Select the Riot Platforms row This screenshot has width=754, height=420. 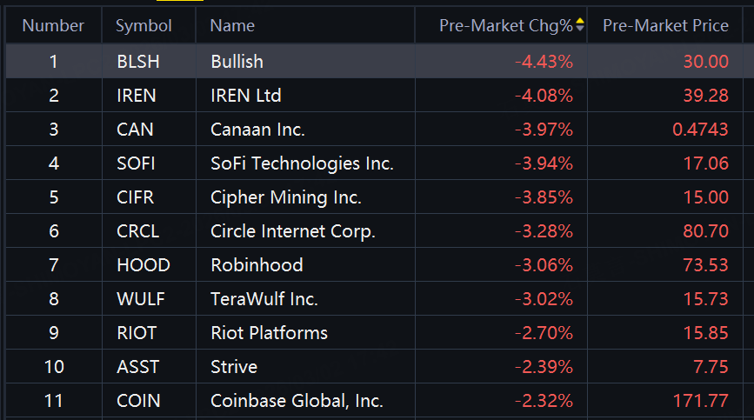click(x=269, y=333)
